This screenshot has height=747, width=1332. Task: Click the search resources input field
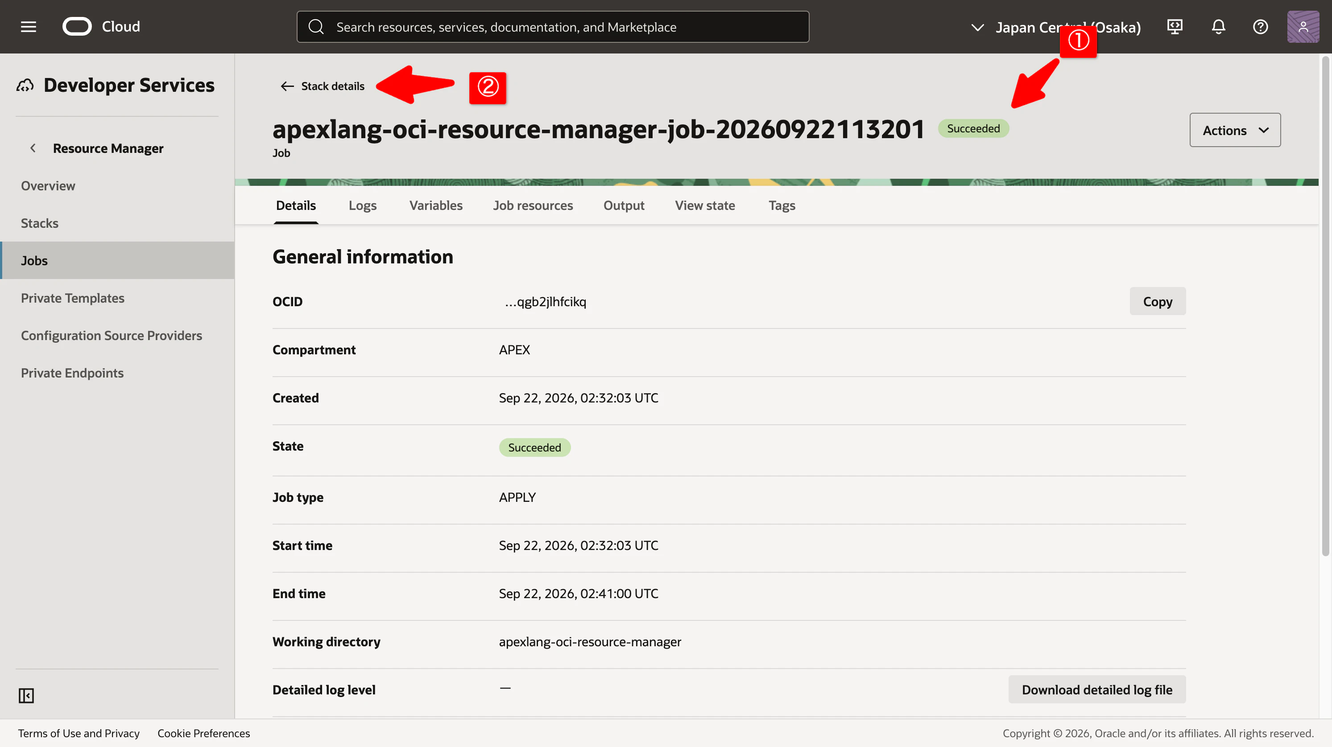click(x=553, y=27)
